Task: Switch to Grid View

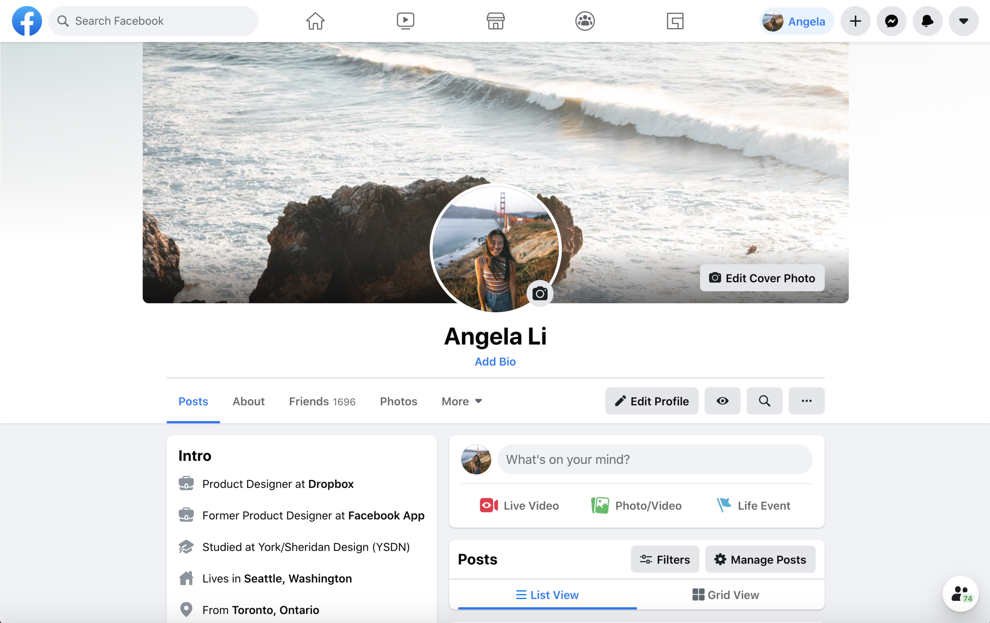Action: click(725, 595)
